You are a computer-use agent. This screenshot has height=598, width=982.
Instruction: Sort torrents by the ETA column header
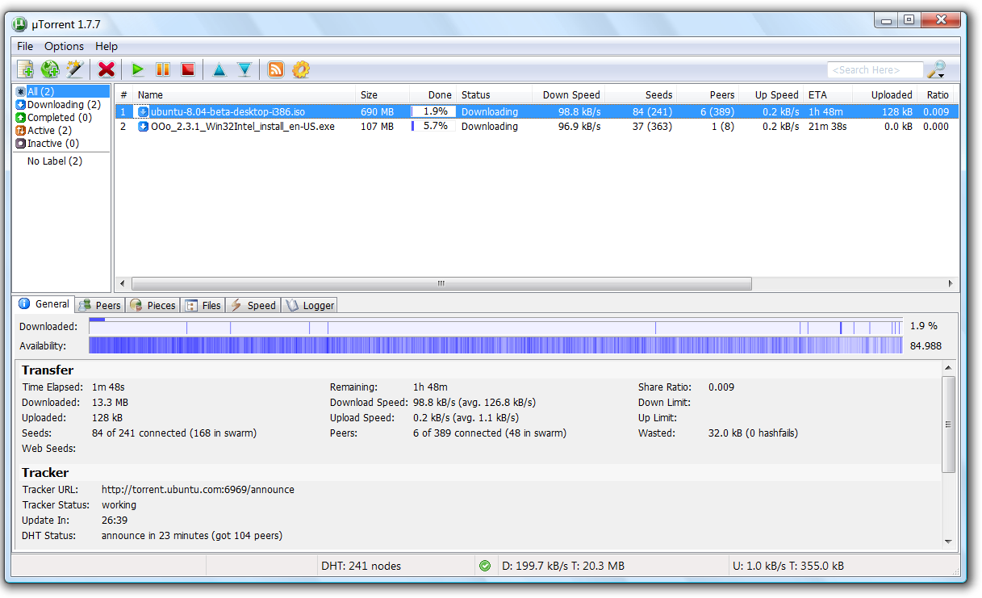pos(829,94)
